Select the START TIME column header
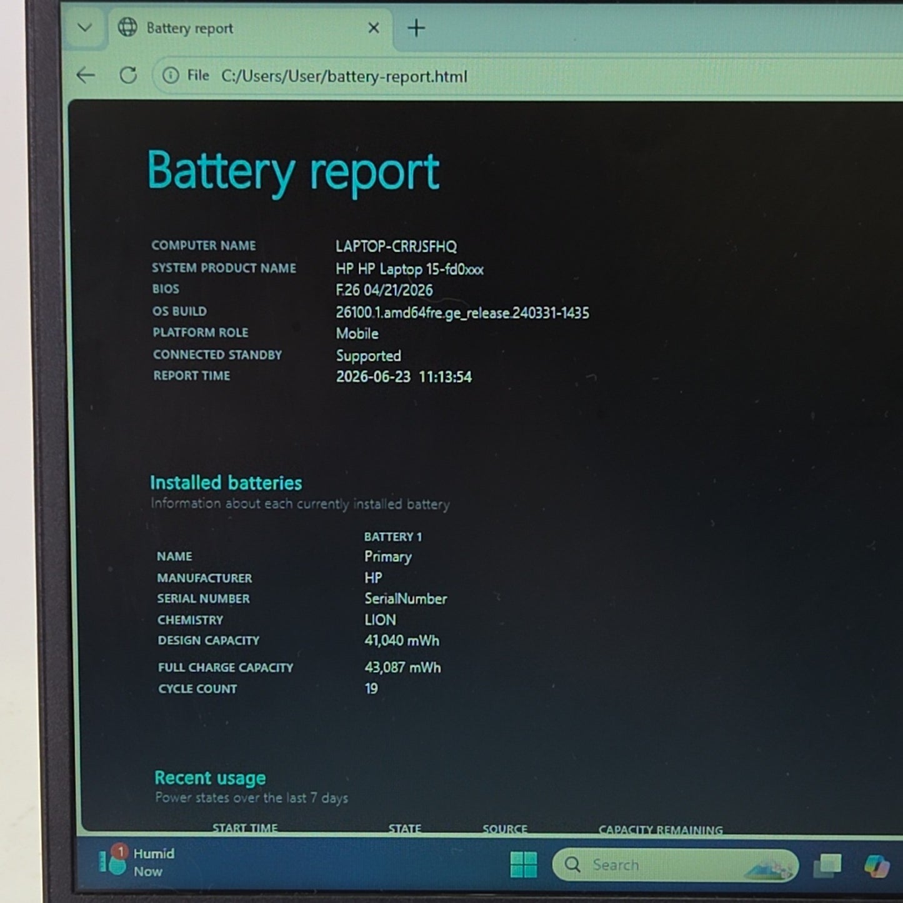 pyautogui.click(x=245, y=828)
